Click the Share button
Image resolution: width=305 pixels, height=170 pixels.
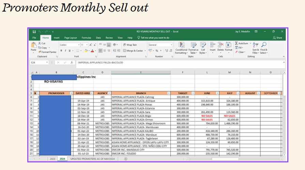[x=277, y=38]
